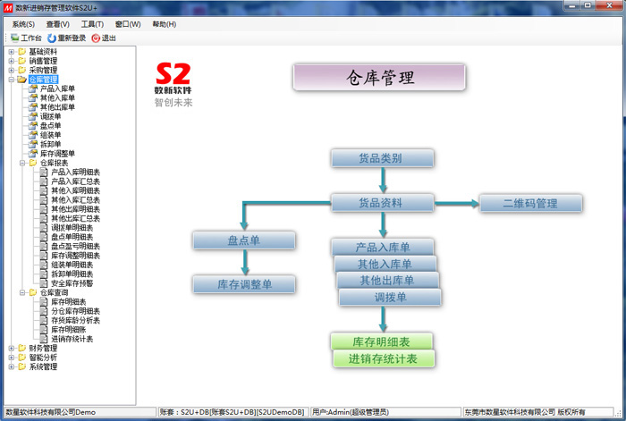This screenshot has height=421, width=626.
Task: Click the 货品资料 flowchart button
Action: coord(382,203)
